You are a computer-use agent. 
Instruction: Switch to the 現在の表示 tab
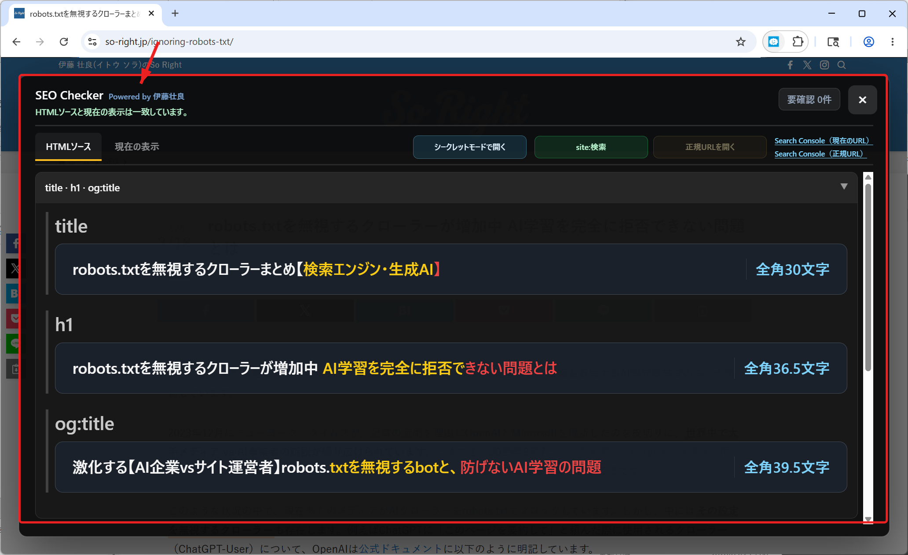(137, 147)
